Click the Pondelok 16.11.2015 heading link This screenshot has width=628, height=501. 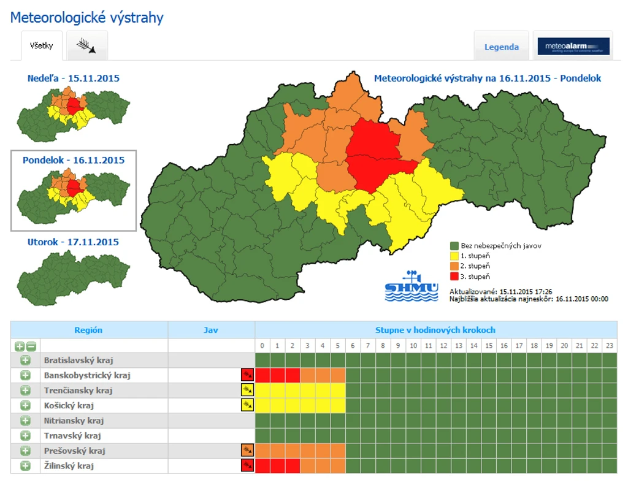74,160
